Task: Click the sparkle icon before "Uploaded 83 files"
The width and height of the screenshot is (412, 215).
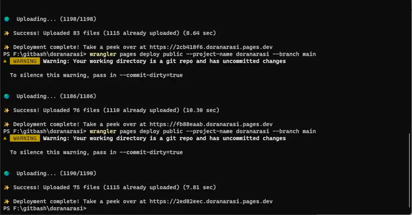Action: tap(6, 33)
